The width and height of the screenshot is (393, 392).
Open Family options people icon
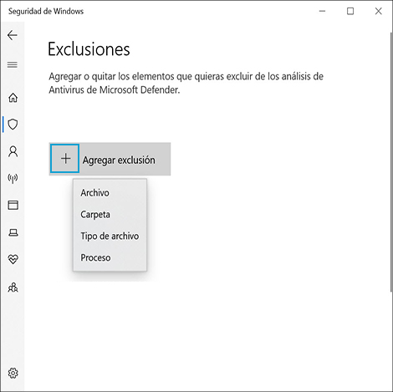coord(13,288)
